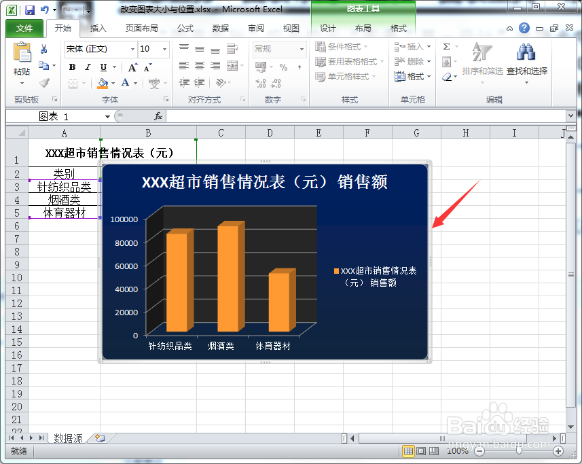Toggle Center horizontal alignment
This screenshot has width=582, height=464.
(200, 66)
